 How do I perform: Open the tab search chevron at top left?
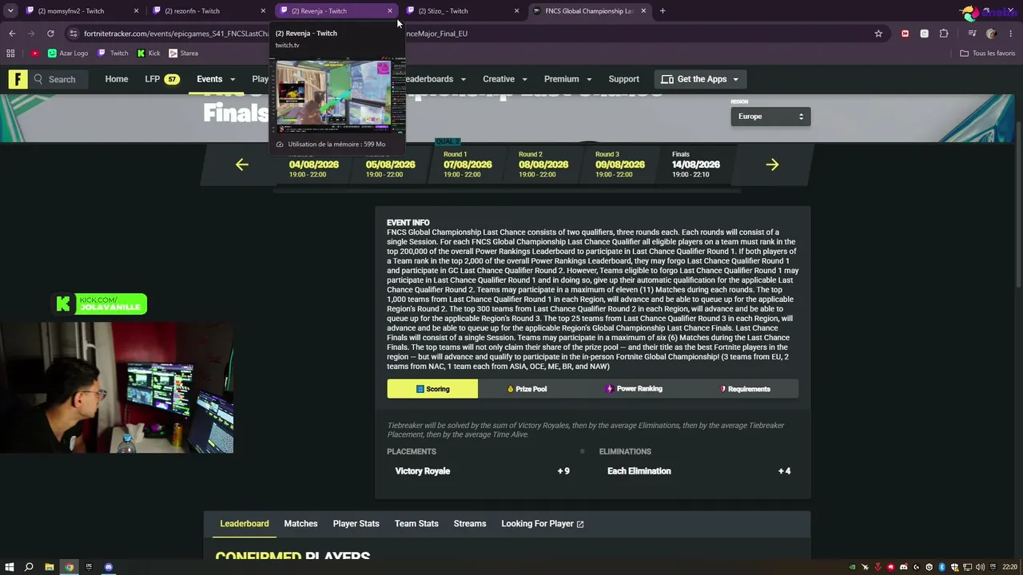tap(10, 11)
